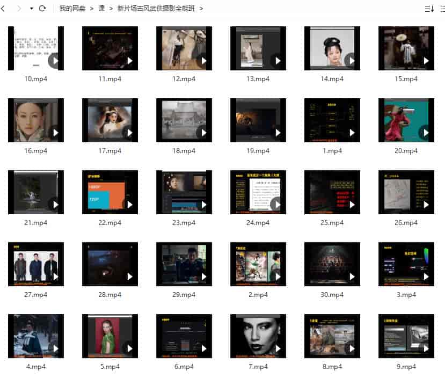Refresh the current folder listing

click(x=42, y=9)
